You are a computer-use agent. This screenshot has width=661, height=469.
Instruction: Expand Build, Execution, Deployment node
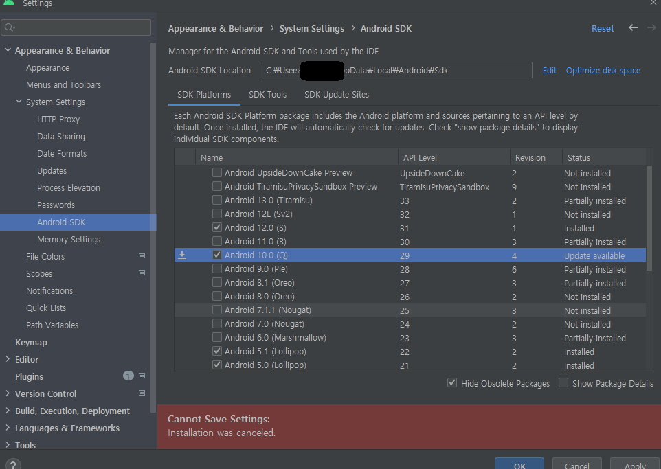(8, 411)
